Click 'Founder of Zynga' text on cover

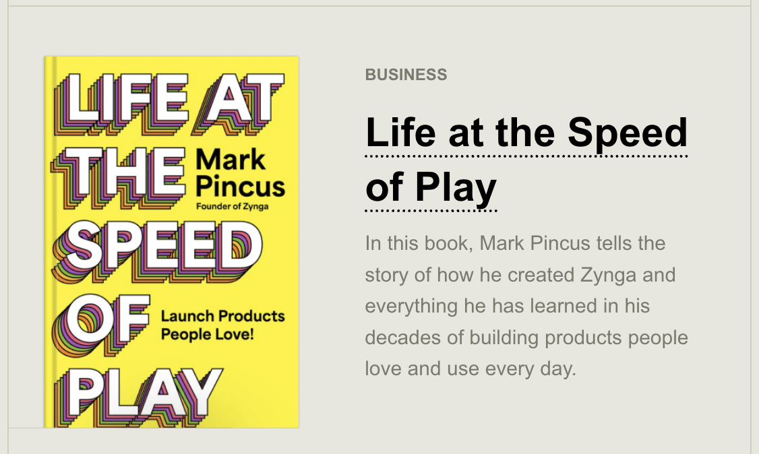click(233, 206)
